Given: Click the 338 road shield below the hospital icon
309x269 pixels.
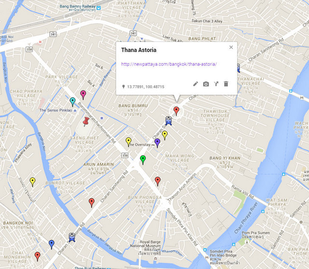Looking at the screenshot, I should point(29,49).
